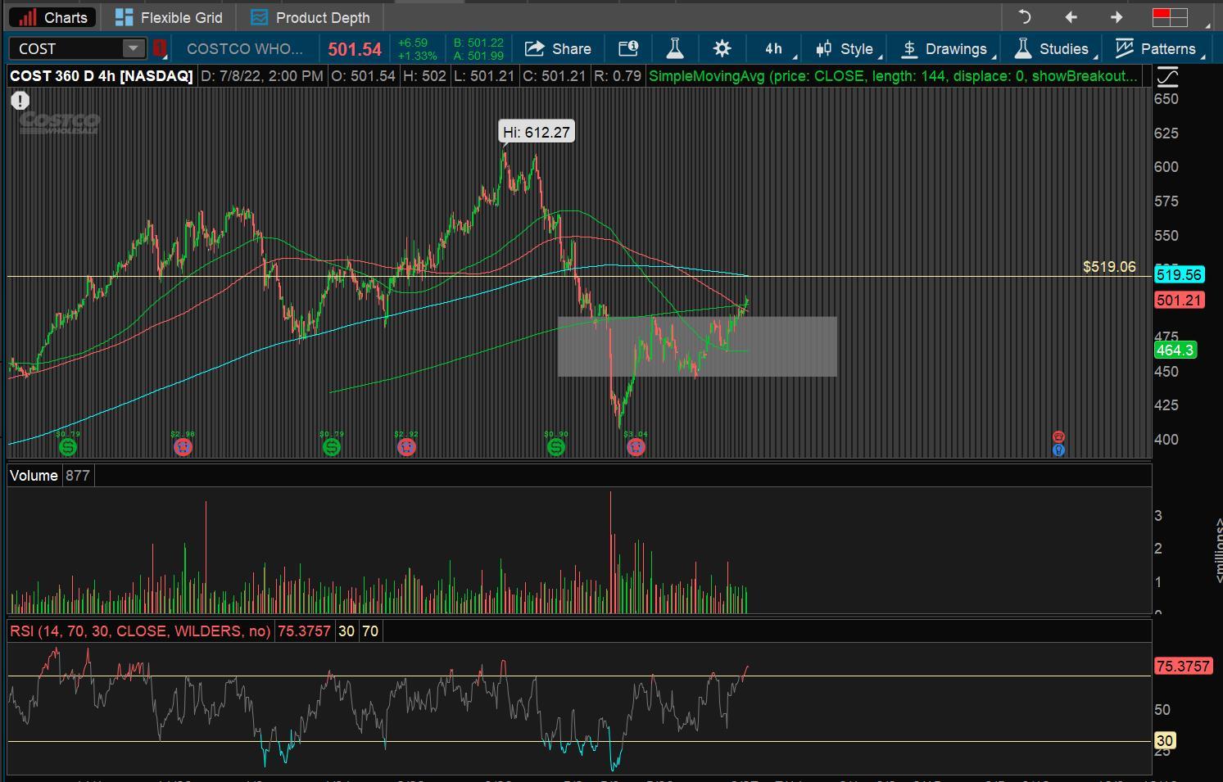The width and height of the screenshot is (1223, 782).
Task: Open the symbol dropdown arrow next to COST
Action: [x=133, y=48]
